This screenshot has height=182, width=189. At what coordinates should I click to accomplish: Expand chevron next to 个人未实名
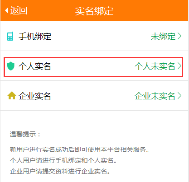(179, 66)
